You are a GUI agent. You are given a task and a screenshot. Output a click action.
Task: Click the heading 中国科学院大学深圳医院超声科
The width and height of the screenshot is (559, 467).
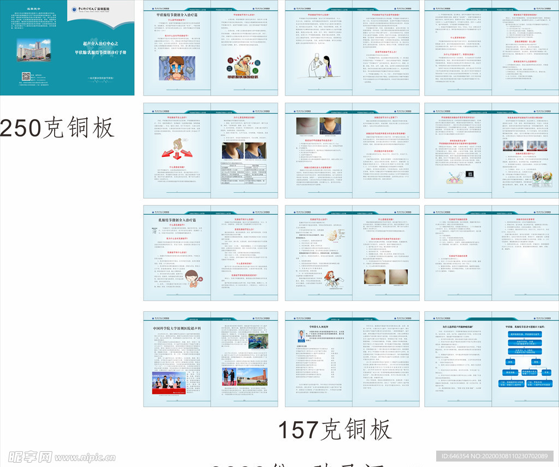pyautogui.click(x=177, y=328)
